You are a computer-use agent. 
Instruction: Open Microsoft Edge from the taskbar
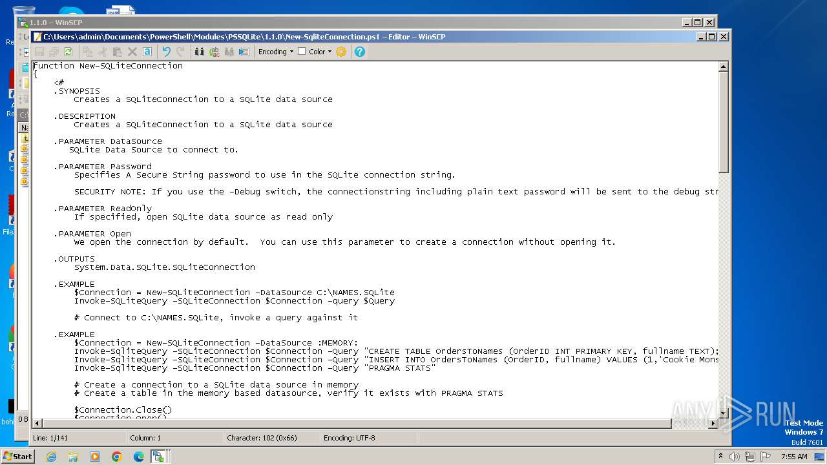(x=139, y=457)
